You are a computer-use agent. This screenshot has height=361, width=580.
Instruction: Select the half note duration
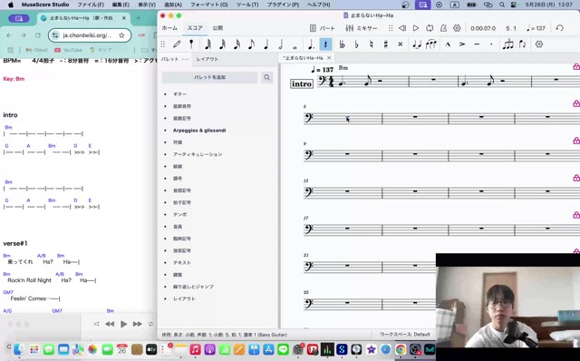[x=280, y=44]
